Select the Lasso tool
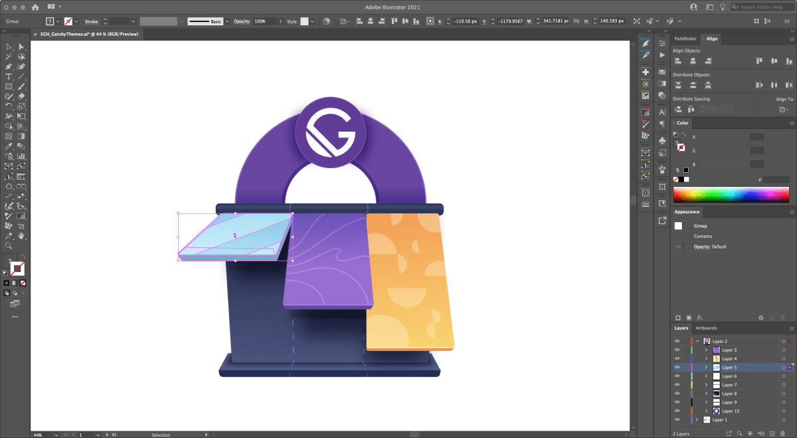The image size is (797, 438). tap(21, 57)
